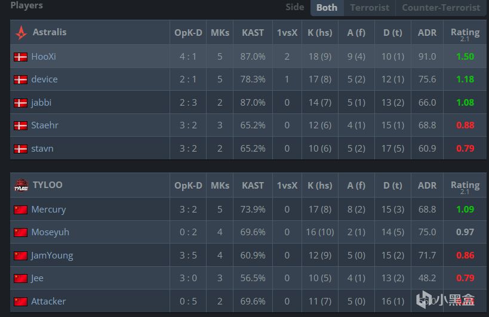Switch to the Both side tab
The width and height of the screenshot is (489, 317).
[327, 8]
